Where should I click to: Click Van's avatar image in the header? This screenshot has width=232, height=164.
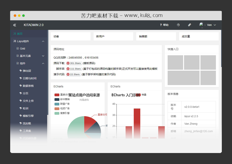coord(201,25)
